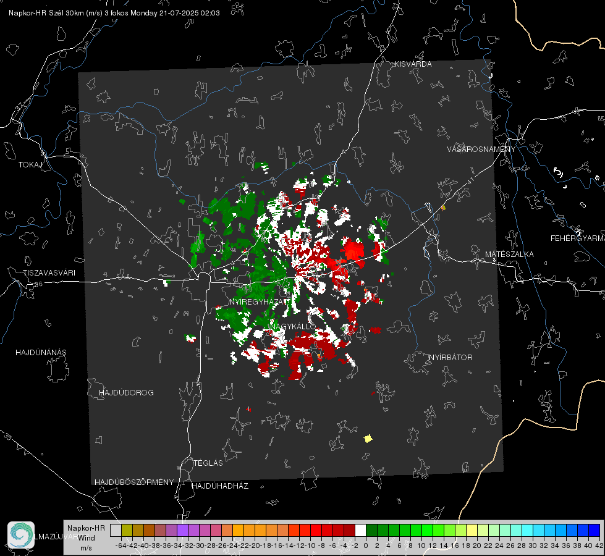
Task: Click the road number 36 near Tiszavasvári
Action: [38, 284]
